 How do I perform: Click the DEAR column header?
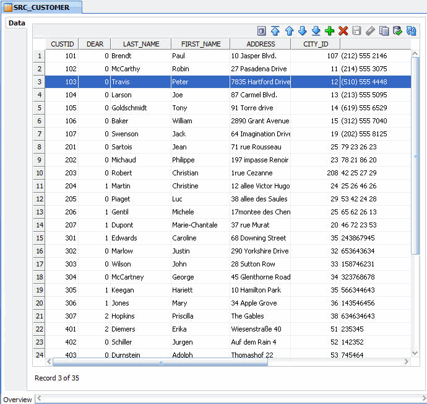[x=95, y=44]
